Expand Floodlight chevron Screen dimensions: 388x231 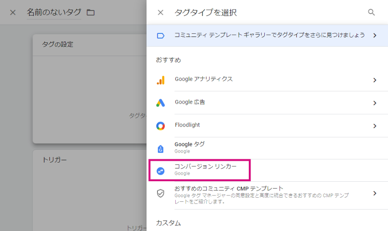tap(375, 126)
